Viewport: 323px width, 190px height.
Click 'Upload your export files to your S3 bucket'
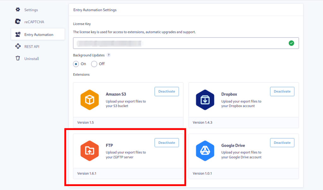pos(126,104)
